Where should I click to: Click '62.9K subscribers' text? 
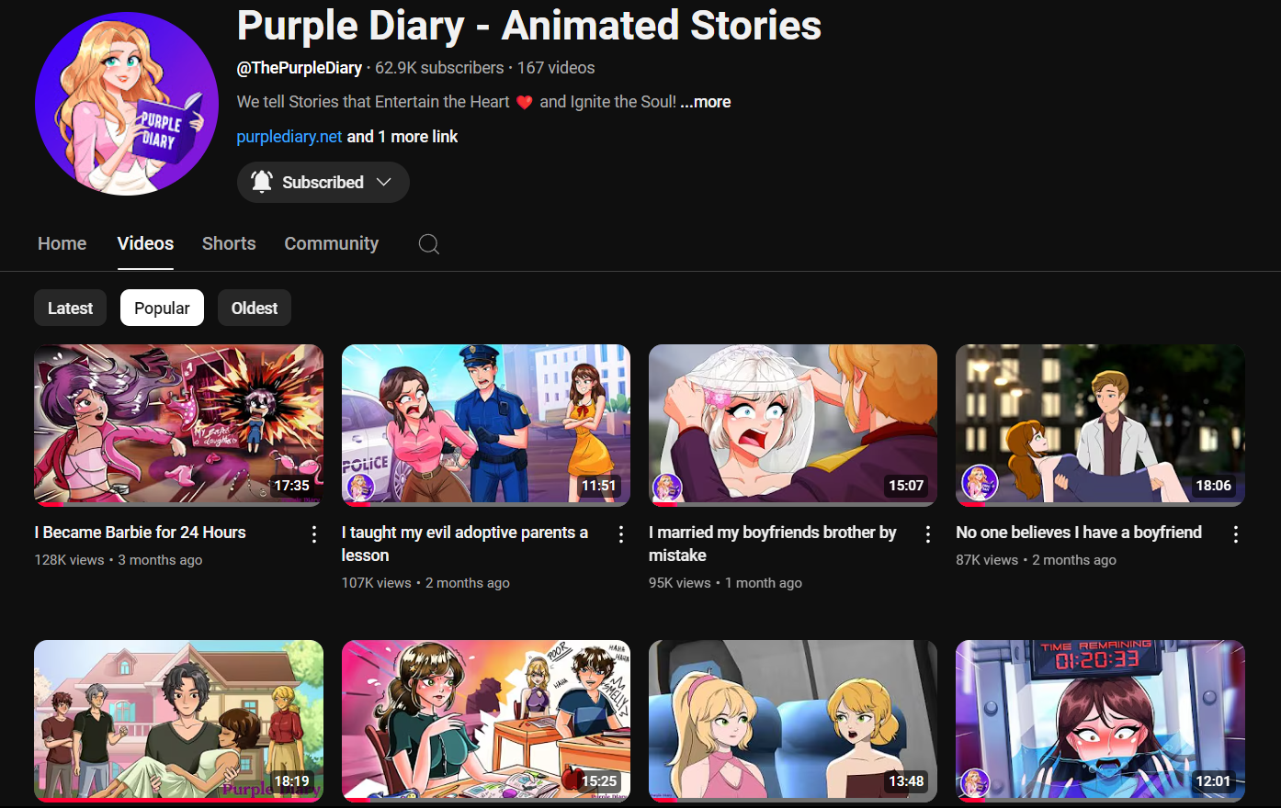point(439,68)
